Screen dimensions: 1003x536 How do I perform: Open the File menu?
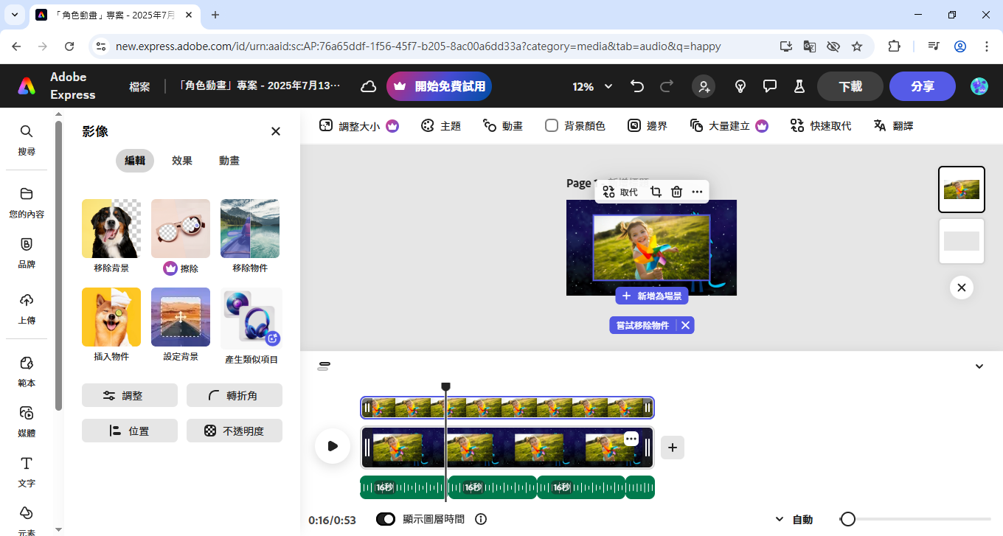[139, 86]
